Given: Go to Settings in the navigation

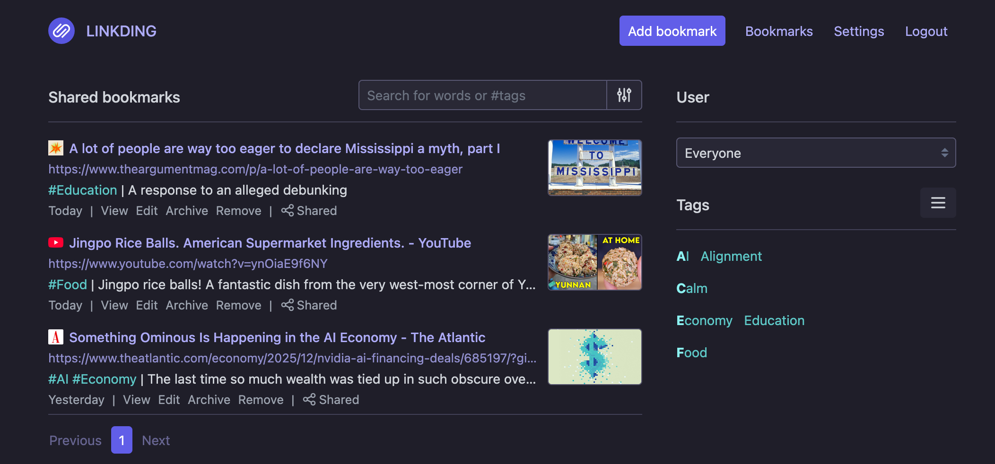Looking at the screenshot, I should (x=859, y=31).
